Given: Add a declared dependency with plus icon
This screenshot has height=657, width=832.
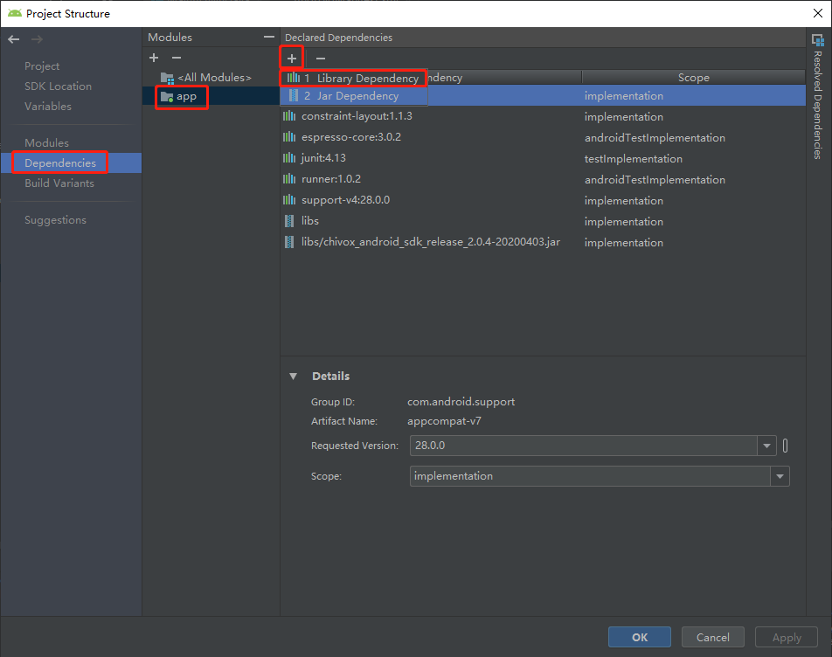Looking at the screenshot, I should pyautogui.click(x=292, y=58).
